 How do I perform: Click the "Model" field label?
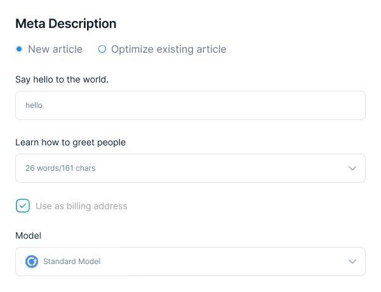click(x=28, y=236)
